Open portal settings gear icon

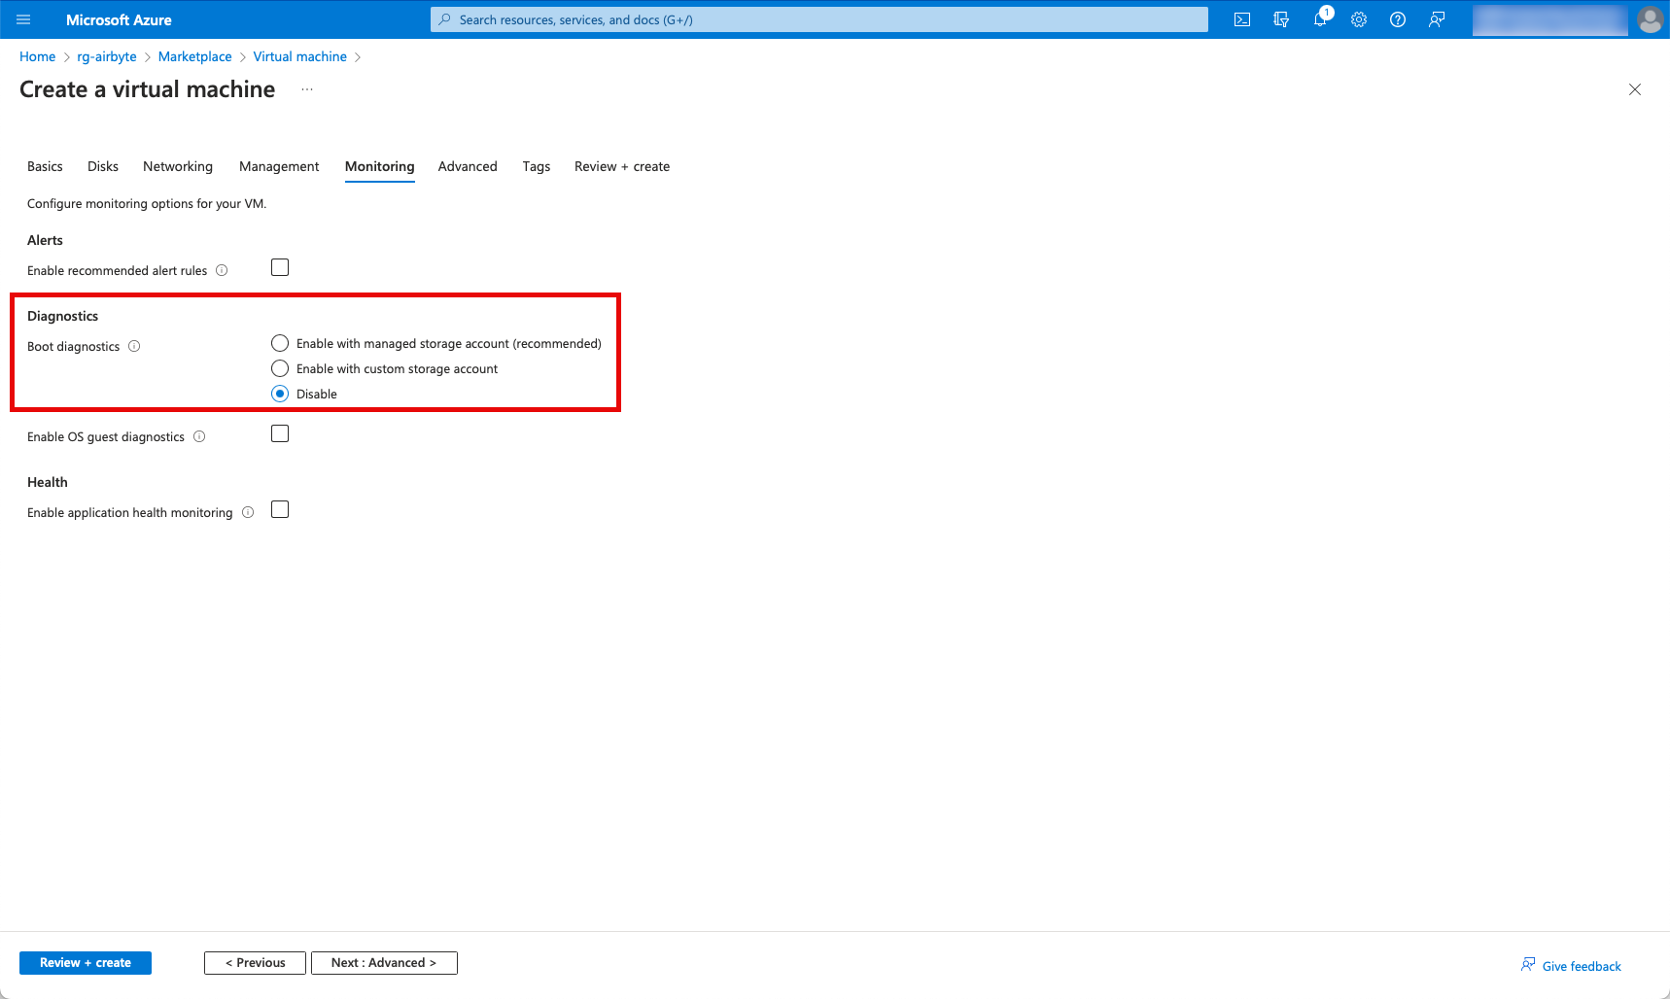tap(1359, 19)
